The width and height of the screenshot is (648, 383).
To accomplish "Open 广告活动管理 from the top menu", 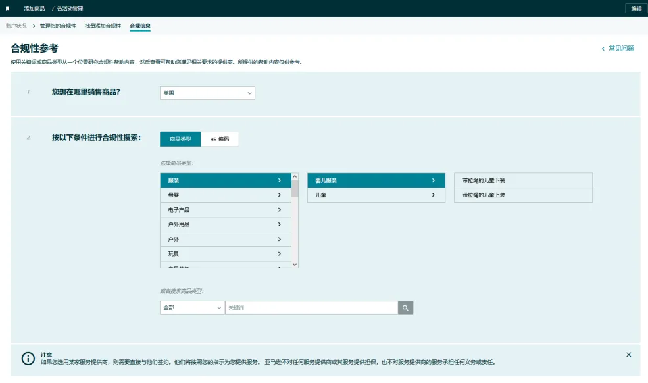I will pyautogui.click(x=68, y=9).
